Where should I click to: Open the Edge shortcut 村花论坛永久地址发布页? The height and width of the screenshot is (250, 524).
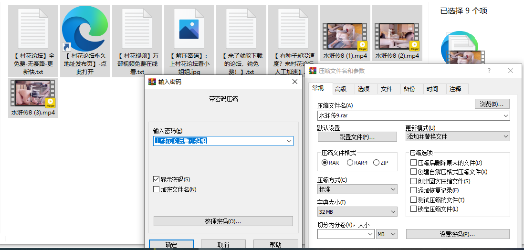(85, 29)
